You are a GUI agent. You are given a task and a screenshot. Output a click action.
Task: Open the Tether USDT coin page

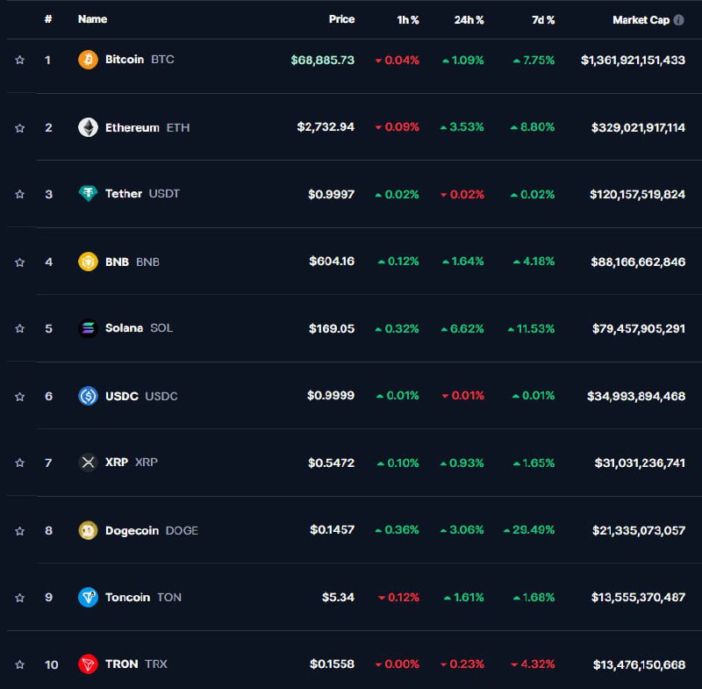click(142, 193)
